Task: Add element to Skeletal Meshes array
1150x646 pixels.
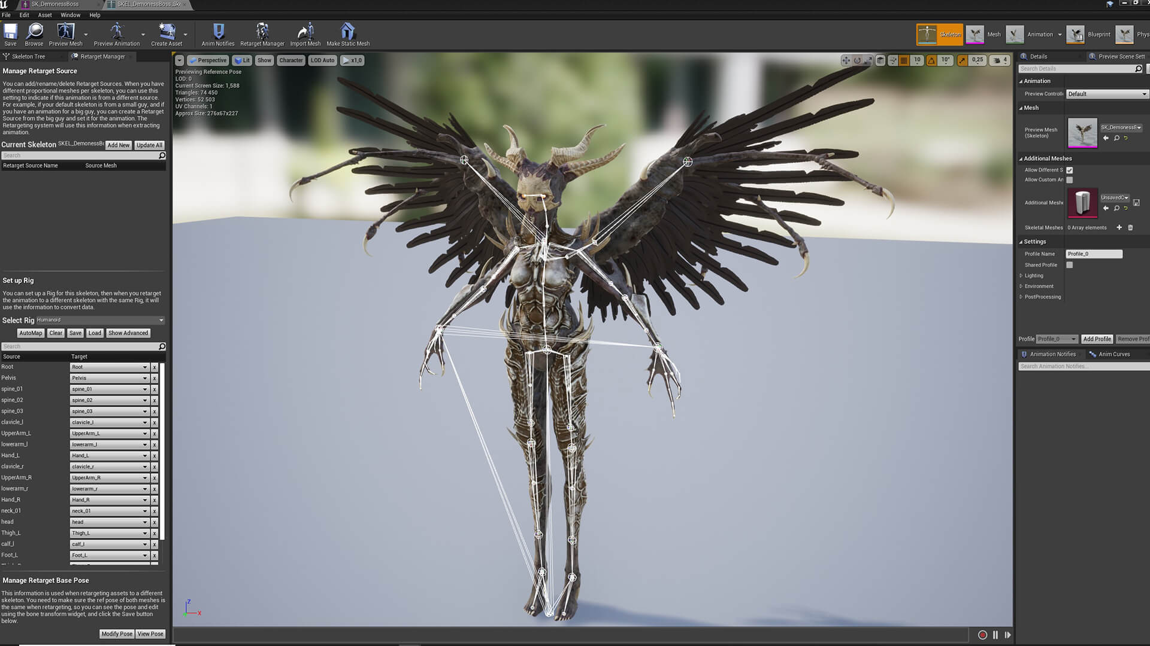Action: [x=1119, y=227]
